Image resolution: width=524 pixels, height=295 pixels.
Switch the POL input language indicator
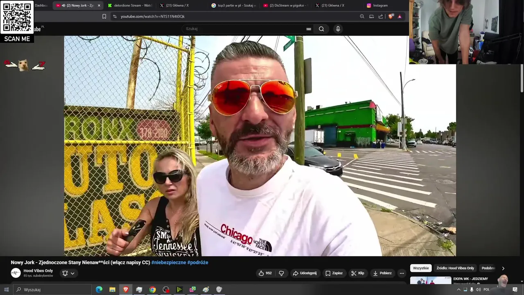click(486, 290)
